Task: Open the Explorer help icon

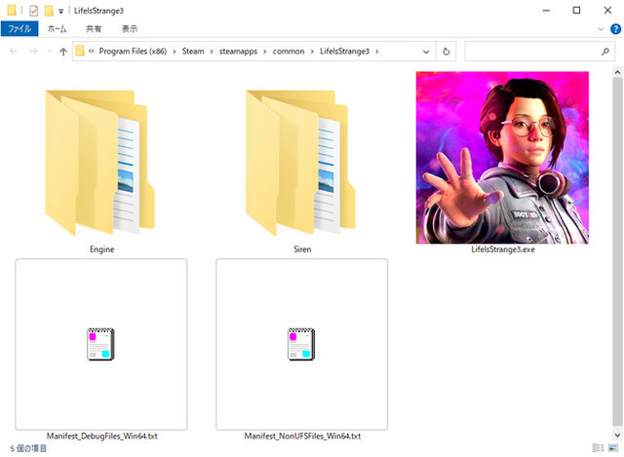Action: [x=615, y=29]
